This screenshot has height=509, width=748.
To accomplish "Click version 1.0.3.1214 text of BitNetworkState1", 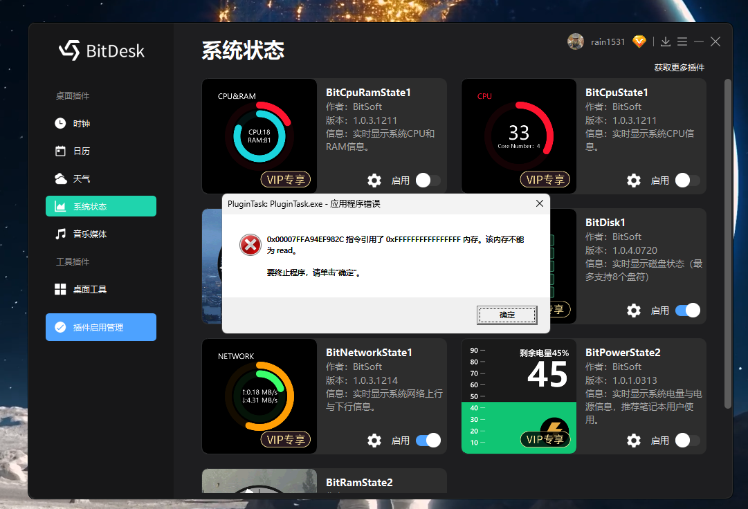I will pyautogui.click(x=376, y=380).
